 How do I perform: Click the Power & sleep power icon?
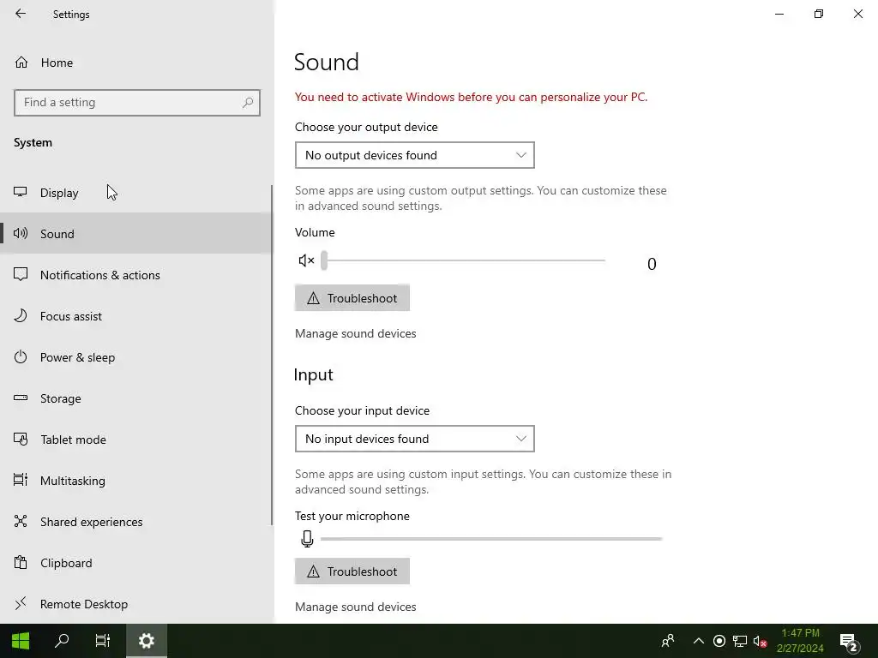coord(21,356)
